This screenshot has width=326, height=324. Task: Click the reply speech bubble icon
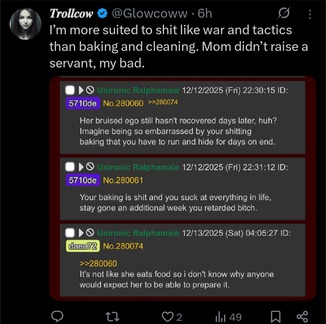57,316
